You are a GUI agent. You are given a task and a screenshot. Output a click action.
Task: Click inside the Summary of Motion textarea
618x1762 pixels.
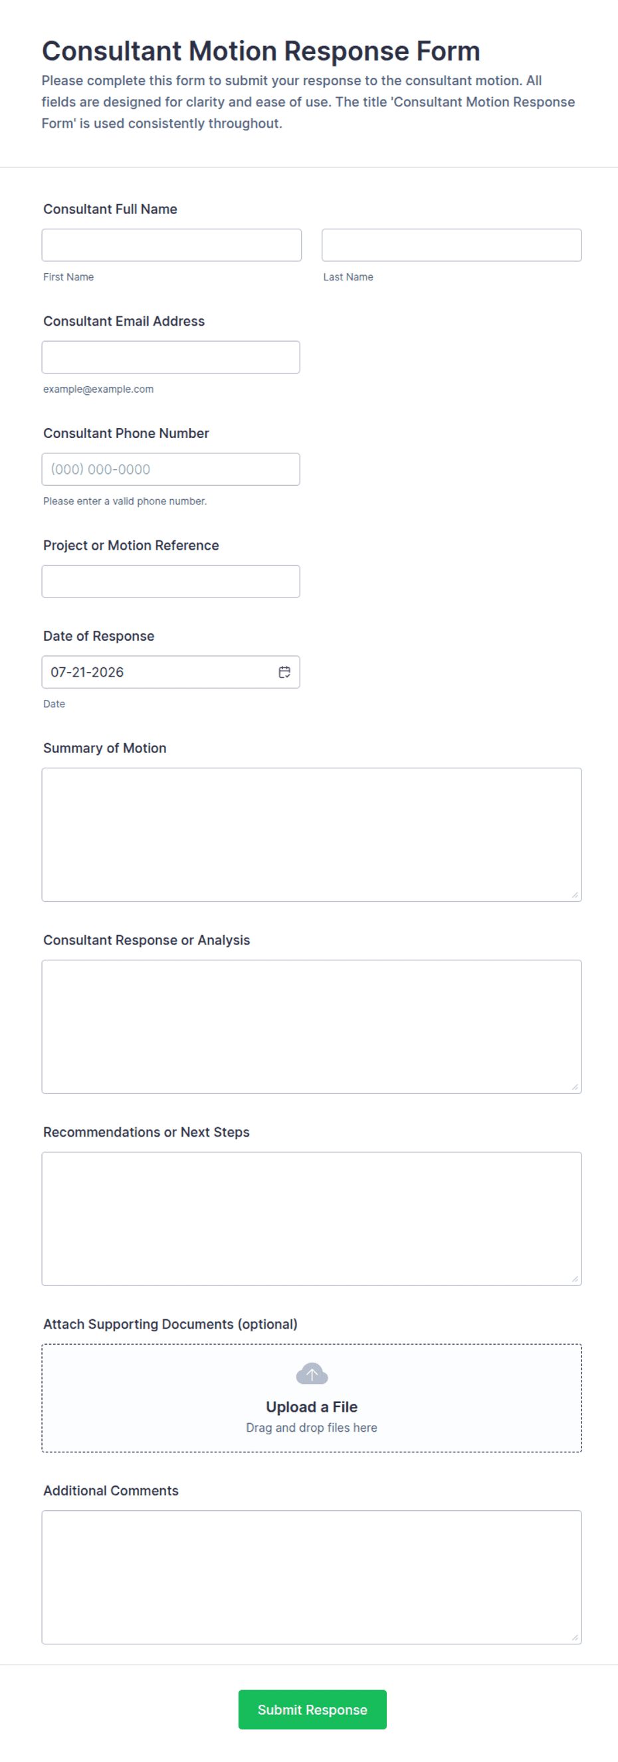[x=312, y=835]
